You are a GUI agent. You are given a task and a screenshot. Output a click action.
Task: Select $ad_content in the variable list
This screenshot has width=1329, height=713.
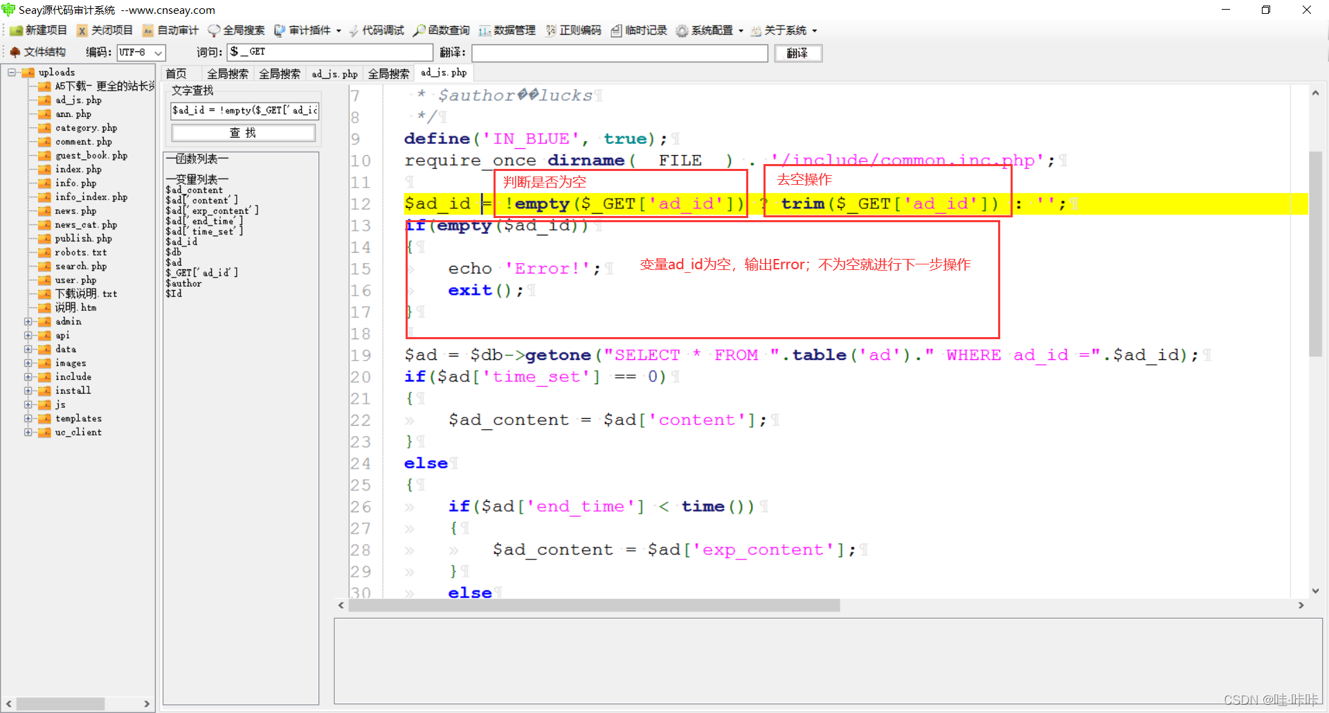pos(195,190)
